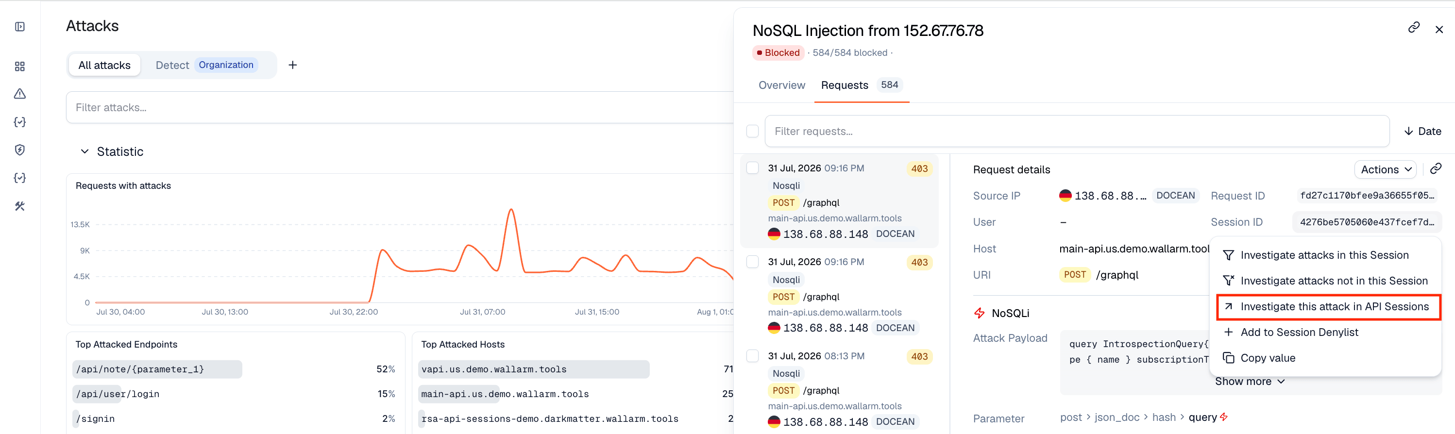Click main-api.us.demo.wallarm.tools in Top Attacked Hosts

505,394
